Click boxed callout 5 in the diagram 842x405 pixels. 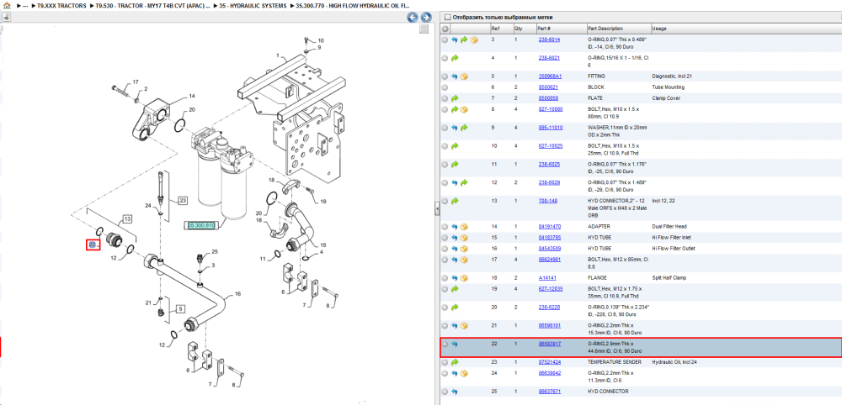tap(180, 309)
